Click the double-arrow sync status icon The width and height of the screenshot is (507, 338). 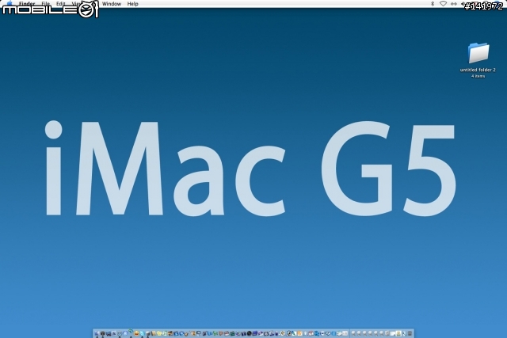point(454,4)
